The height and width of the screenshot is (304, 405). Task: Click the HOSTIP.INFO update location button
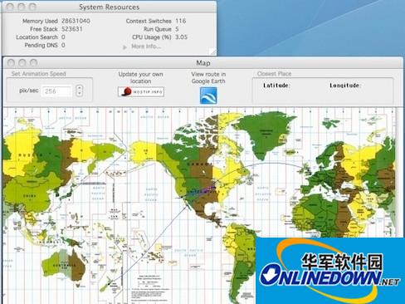[x=141, y=91]
